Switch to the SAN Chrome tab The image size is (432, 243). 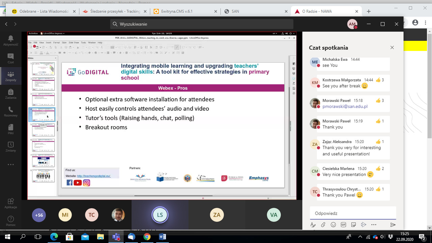[256, 11]
